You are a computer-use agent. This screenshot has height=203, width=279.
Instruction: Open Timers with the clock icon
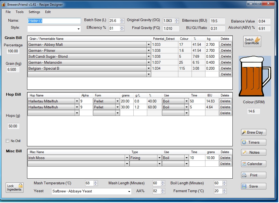pos(253,142)
